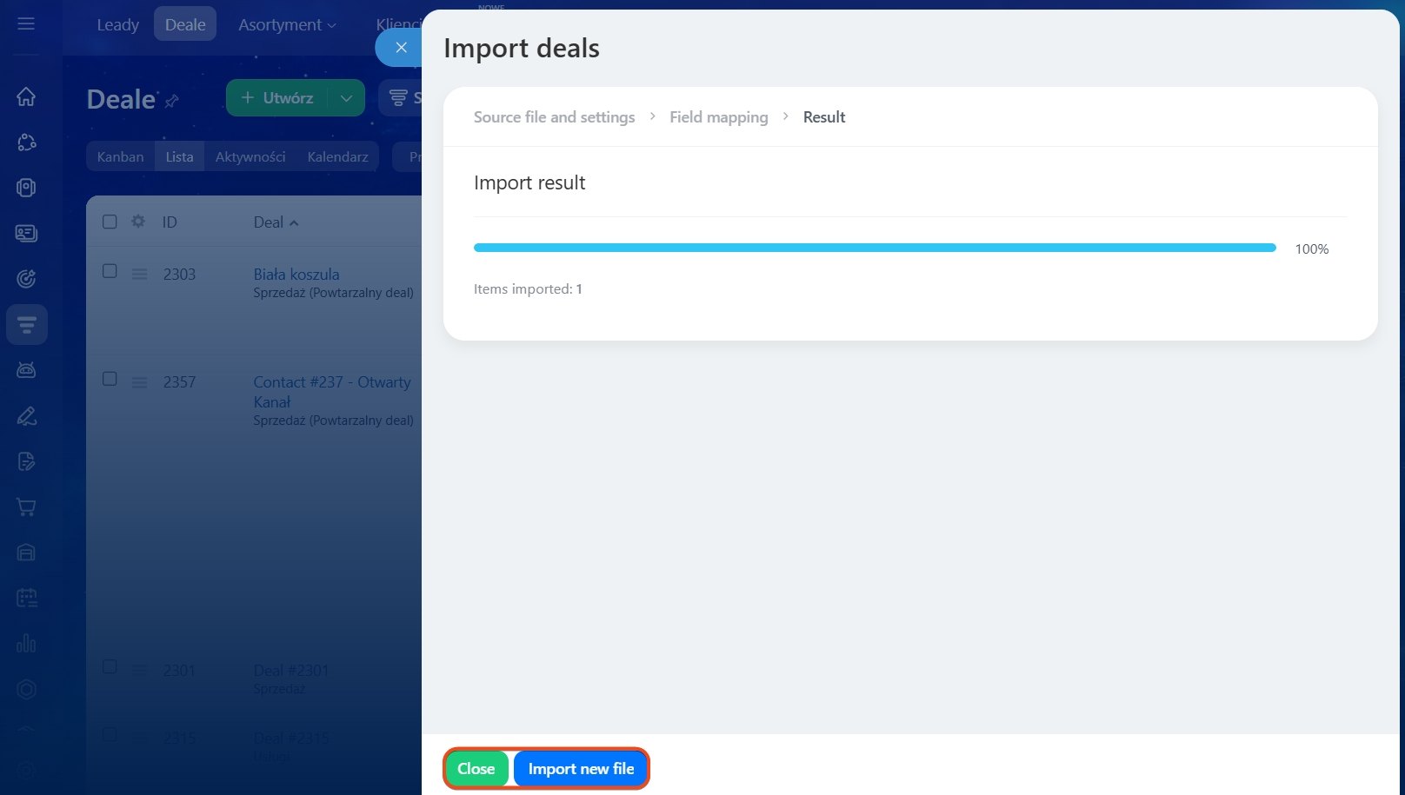Open the hamburger main menu
Image resolution: width=1405 pixels, height=795 pixels.
click(26, 23)
